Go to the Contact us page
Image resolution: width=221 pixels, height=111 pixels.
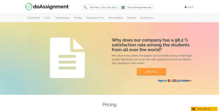coord(147,18)
